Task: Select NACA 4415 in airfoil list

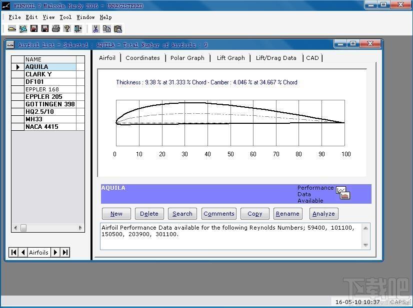Action: tap(50, 127)
